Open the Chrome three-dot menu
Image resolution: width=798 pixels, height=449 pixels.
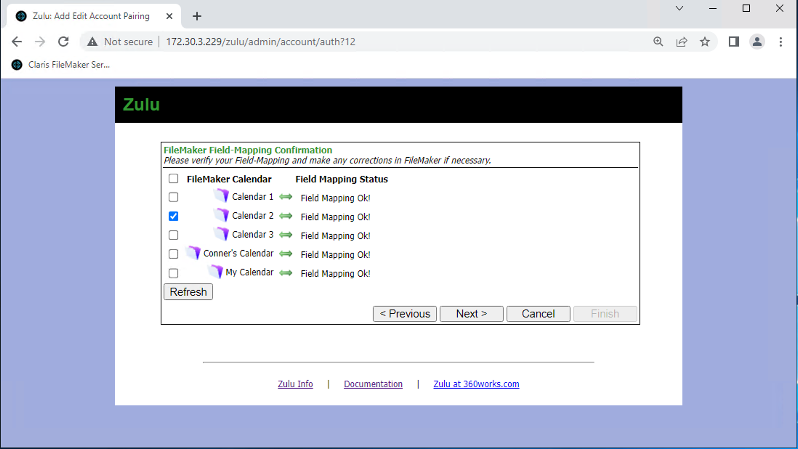(x=781, y=42)
